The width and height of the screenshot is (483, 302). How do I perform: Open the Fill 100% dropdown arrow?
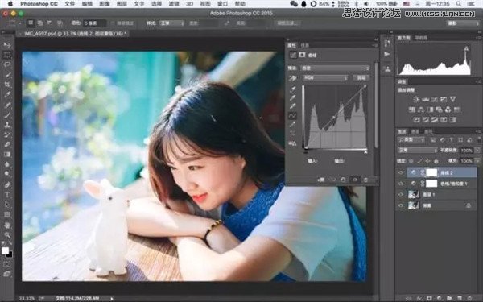click(477, 161)
